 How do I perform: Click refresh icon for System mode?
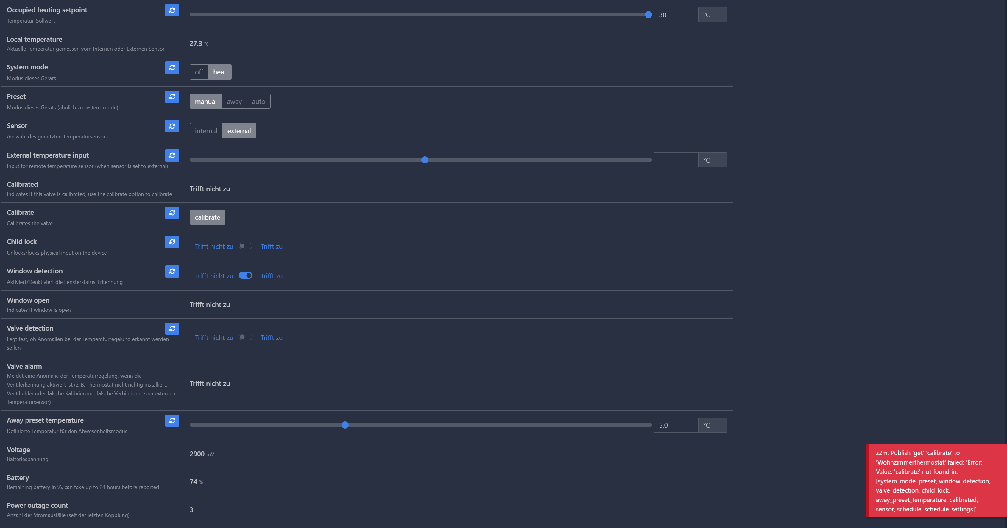click(x=172, y=67)
